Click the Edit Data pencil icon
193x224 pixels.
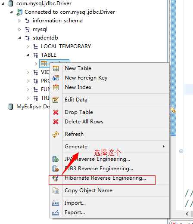(56, 100)
